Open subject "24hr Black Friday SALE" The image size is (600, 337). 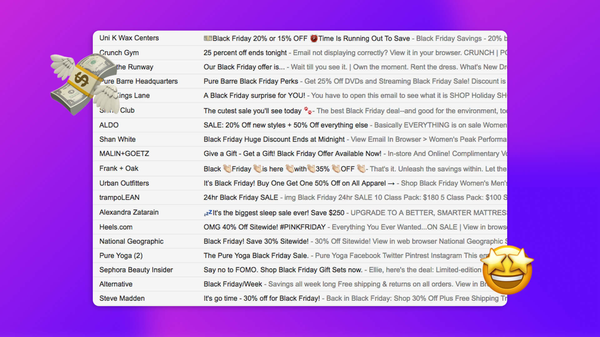[241, 198]
